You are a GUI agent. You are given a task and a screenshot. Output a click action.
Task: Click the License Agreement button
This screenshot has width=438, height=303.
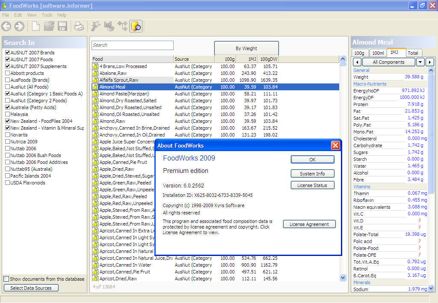pos(309,224)
